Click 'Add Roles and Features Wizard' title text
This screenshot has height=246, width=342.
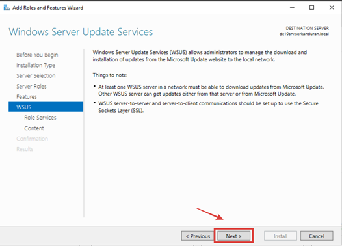(47, 8)
